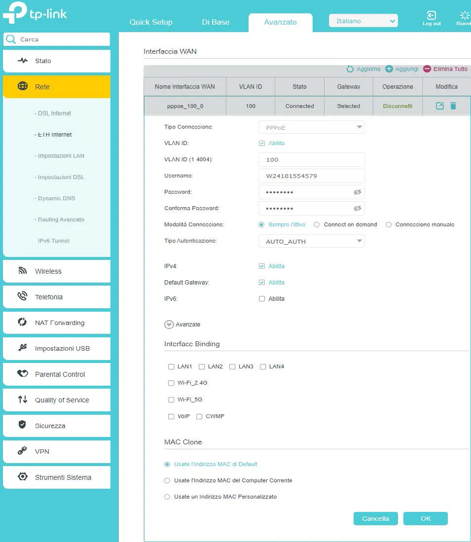Click the Aggiungi plus icon
The image size is (471, 542).
click(389, 69)
